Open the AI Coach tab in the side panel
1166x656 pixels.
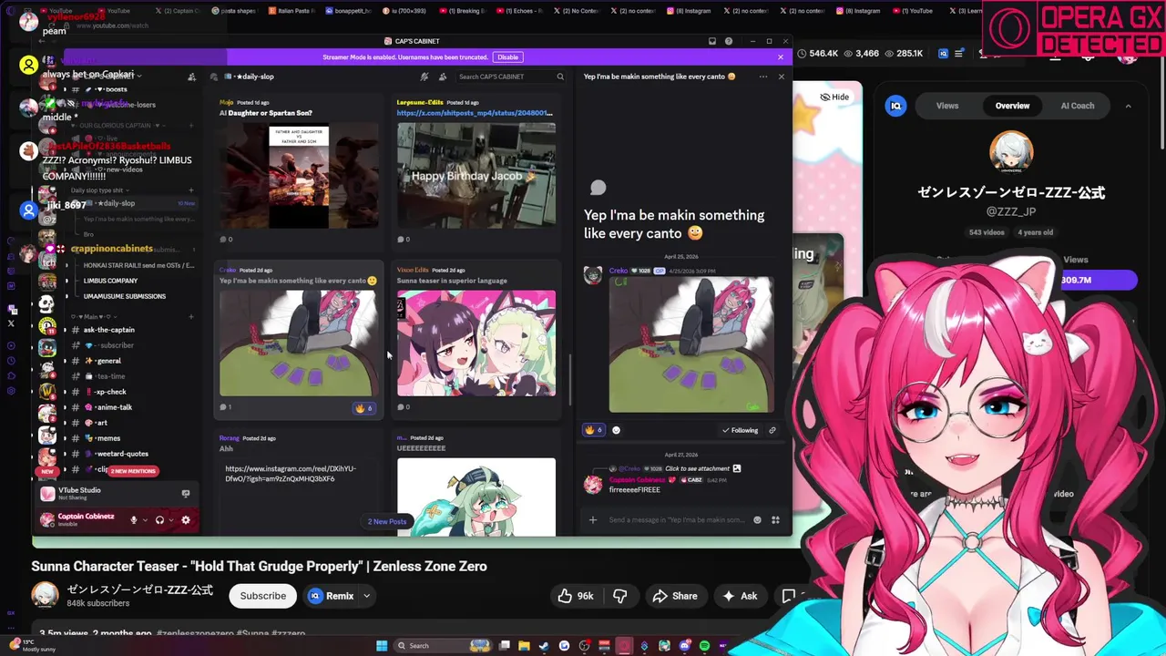[1078, 106]
